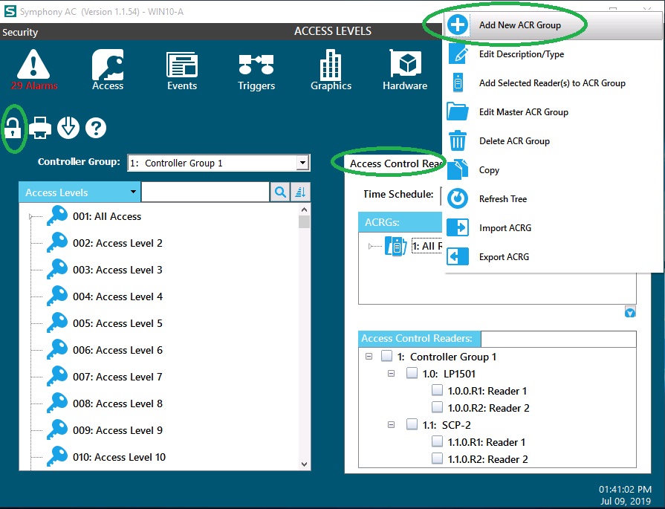Image resolution: width=665 pixels, height=509 pixels.
Task: Open the 29 Alarms warning icon
Action: [33, 65]
